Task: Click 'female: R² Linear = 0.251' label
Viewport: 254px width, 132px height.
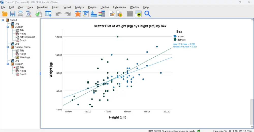Action: [185, 47]
